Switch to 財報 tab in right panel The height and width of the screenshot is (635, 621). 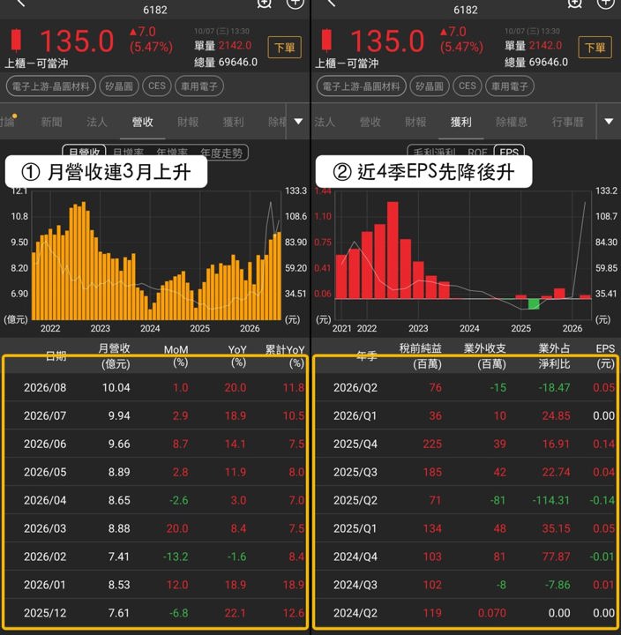(415, 122)
